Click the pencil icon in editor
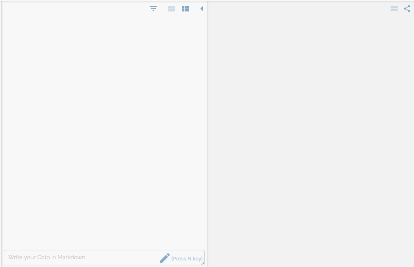 point(165,258)
